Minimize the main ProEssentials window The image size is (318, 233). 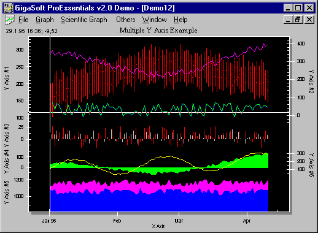[288, 8]
